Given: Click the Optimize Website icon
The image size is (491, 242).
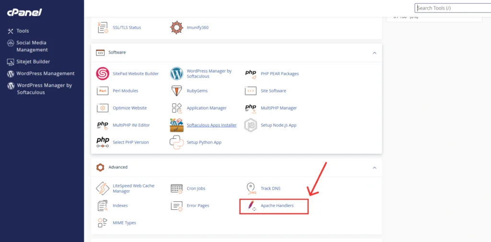Looking at the screenshot, I should 103,108.
